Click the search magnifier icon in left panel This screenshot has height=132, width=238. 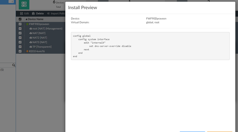[x=13, y=65]
